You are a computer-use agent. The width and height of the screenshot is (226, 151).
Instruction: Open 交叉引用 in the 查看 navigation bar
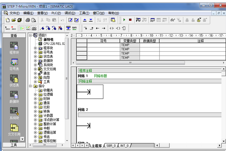click(x=14, y=130)
